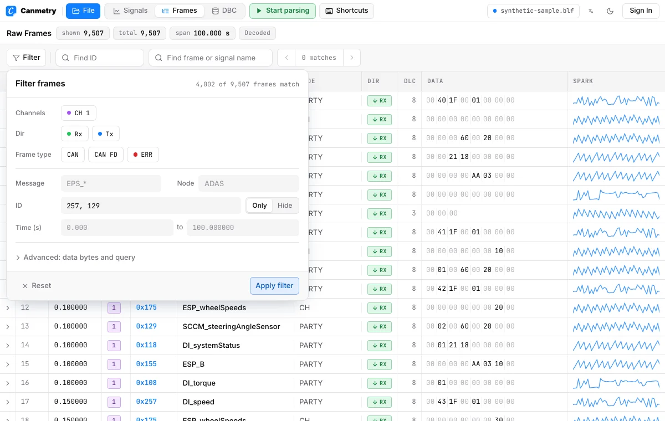Click the synthetic-sample.blf file chip
Screen dimensions: 665x421
534,11
